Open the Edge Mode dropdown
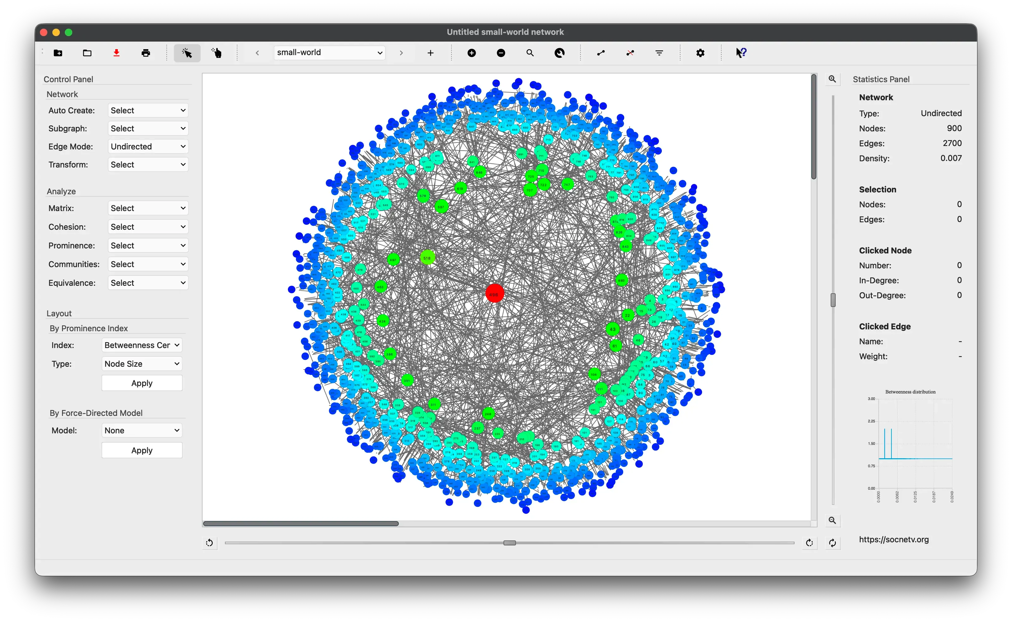 [x=147, y=146]
